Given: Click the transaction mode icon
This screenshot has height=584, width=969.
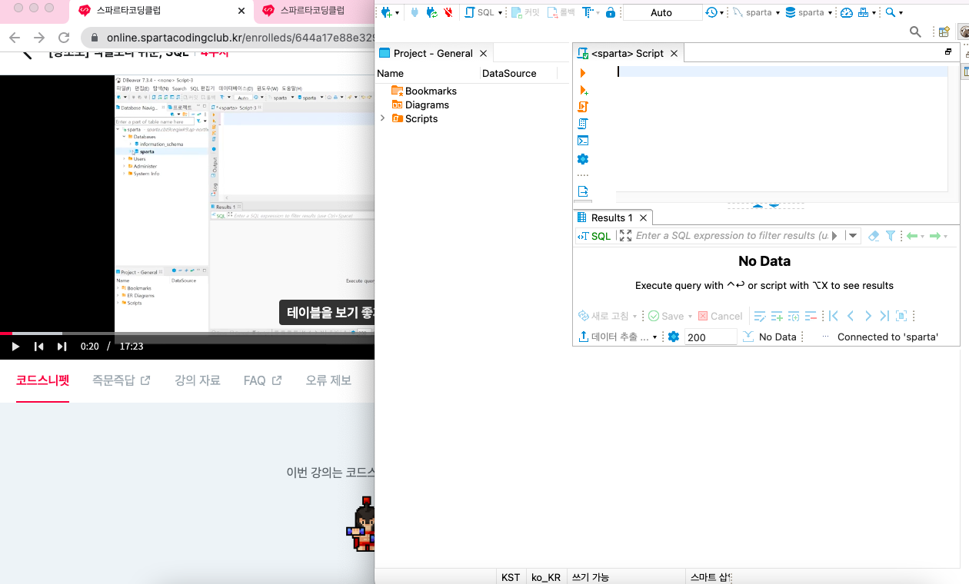Looking at the screenshot, I should point(588,12).
